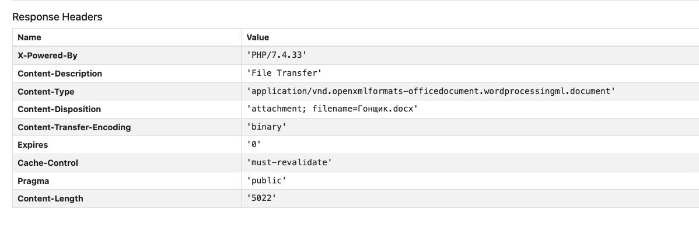Select the 'must-revalidate' value
Viewport: 699px width, 226px height.
click(x=289, y=163)
